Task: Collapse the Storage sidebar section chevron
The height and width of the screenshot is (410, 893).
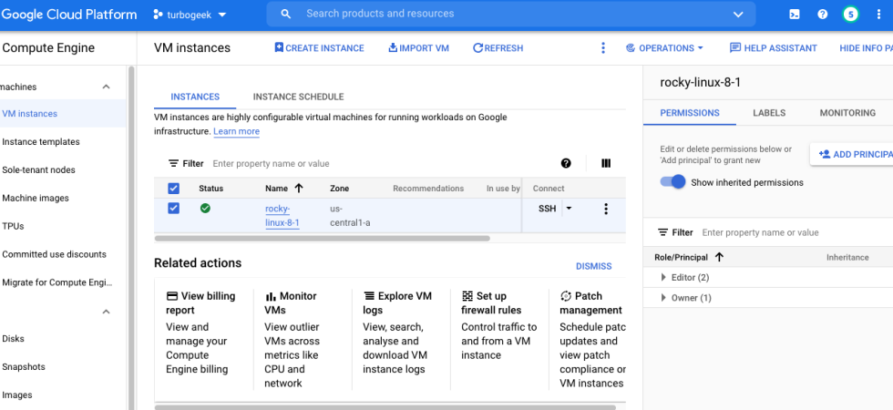Action: click(106, 312)
